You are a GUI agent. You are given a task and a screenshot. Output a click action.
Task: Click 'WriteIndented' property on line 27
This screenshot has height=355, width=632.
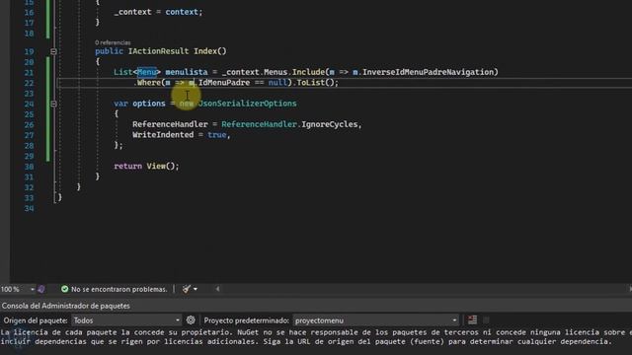[163, 135]
